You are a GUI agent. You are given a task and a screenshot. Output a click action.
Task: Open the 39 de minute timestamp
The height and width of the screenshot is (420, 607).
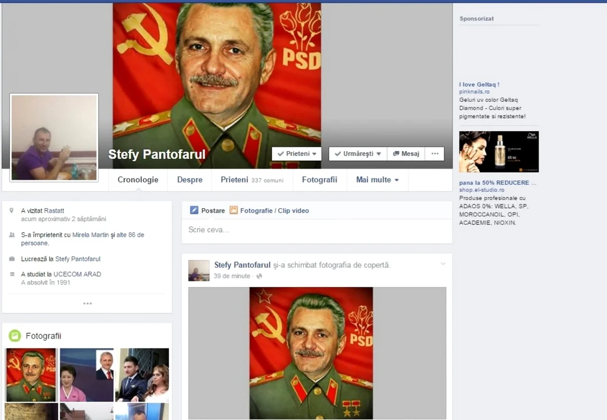[x=232, y=276]
